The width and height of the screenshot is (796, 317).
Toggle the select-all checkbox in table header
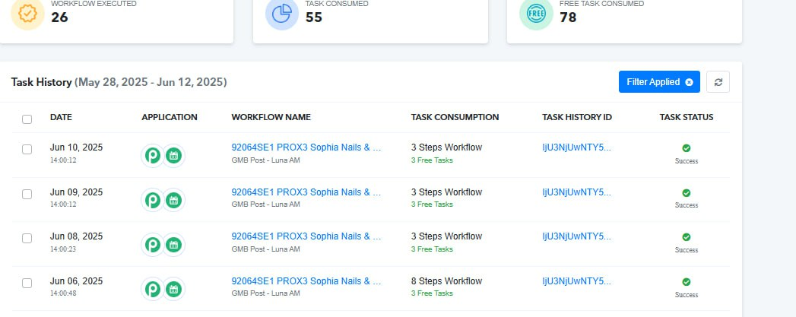[x=27, y=119]
